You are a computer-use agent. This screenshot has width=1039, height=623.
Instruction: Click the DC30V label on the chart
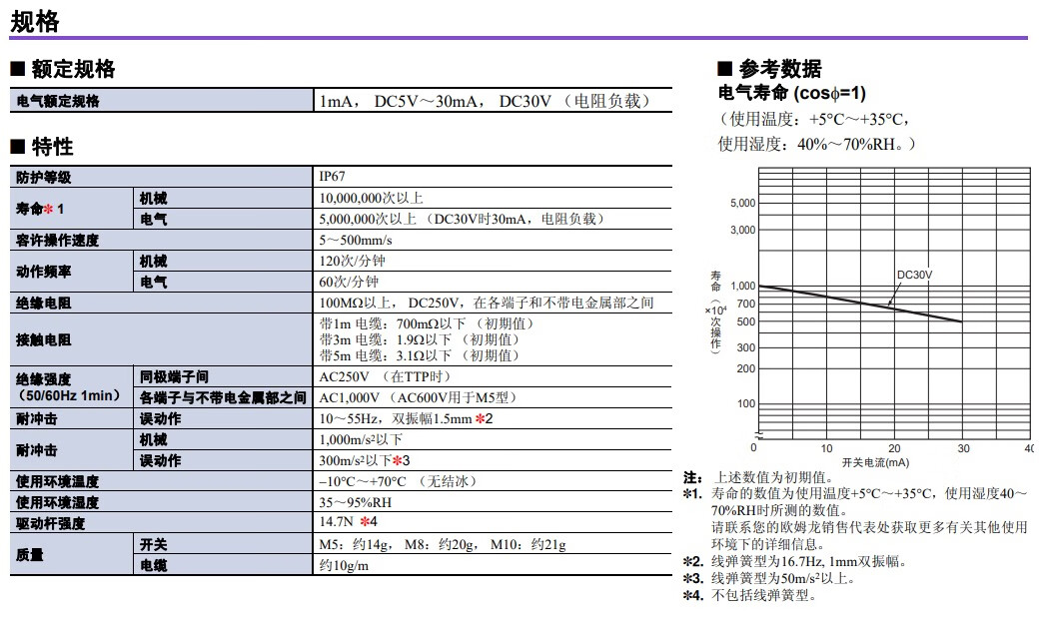pos(913,274)
